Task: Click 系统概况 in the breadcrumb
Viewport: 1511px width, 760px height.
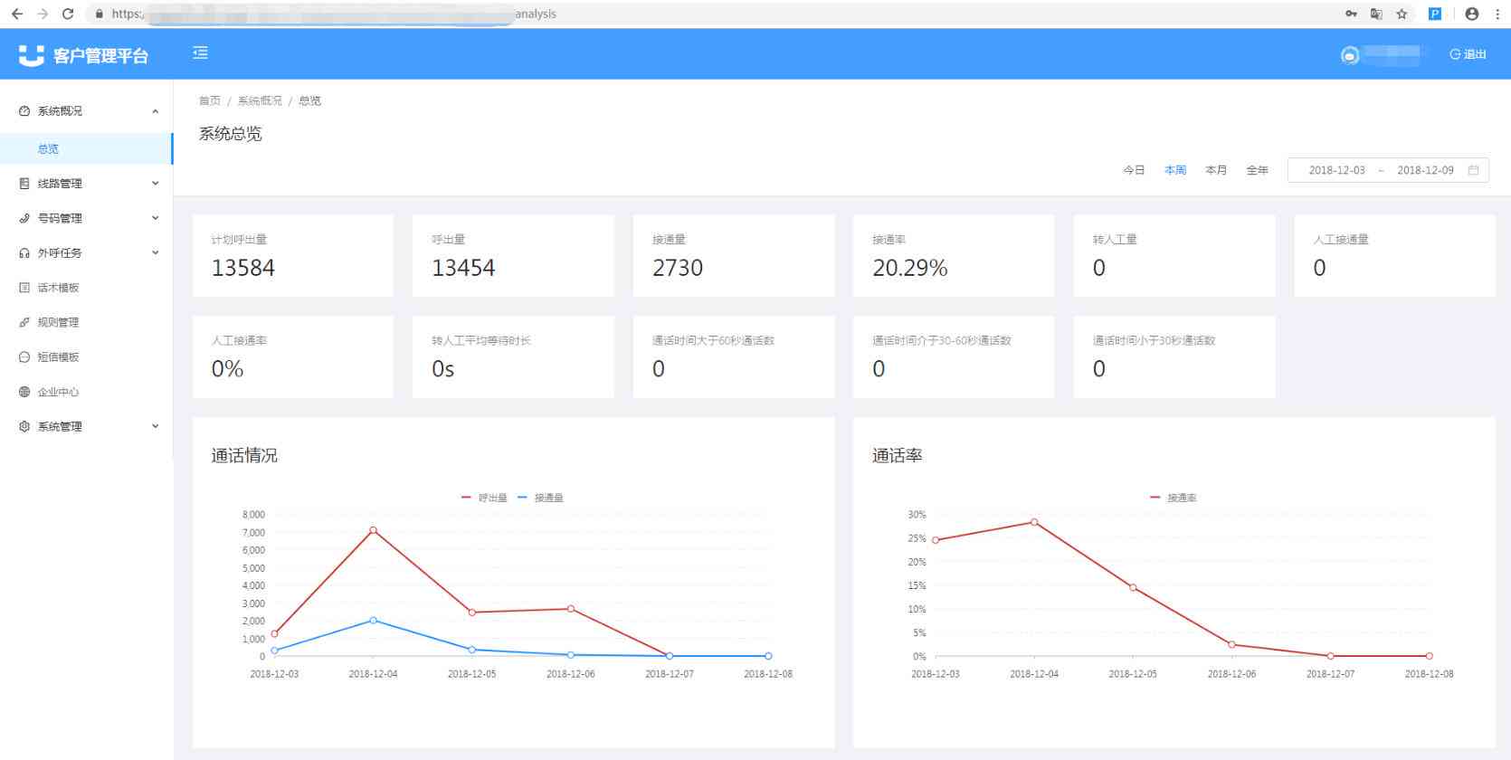Action: (x=260, y=100)
